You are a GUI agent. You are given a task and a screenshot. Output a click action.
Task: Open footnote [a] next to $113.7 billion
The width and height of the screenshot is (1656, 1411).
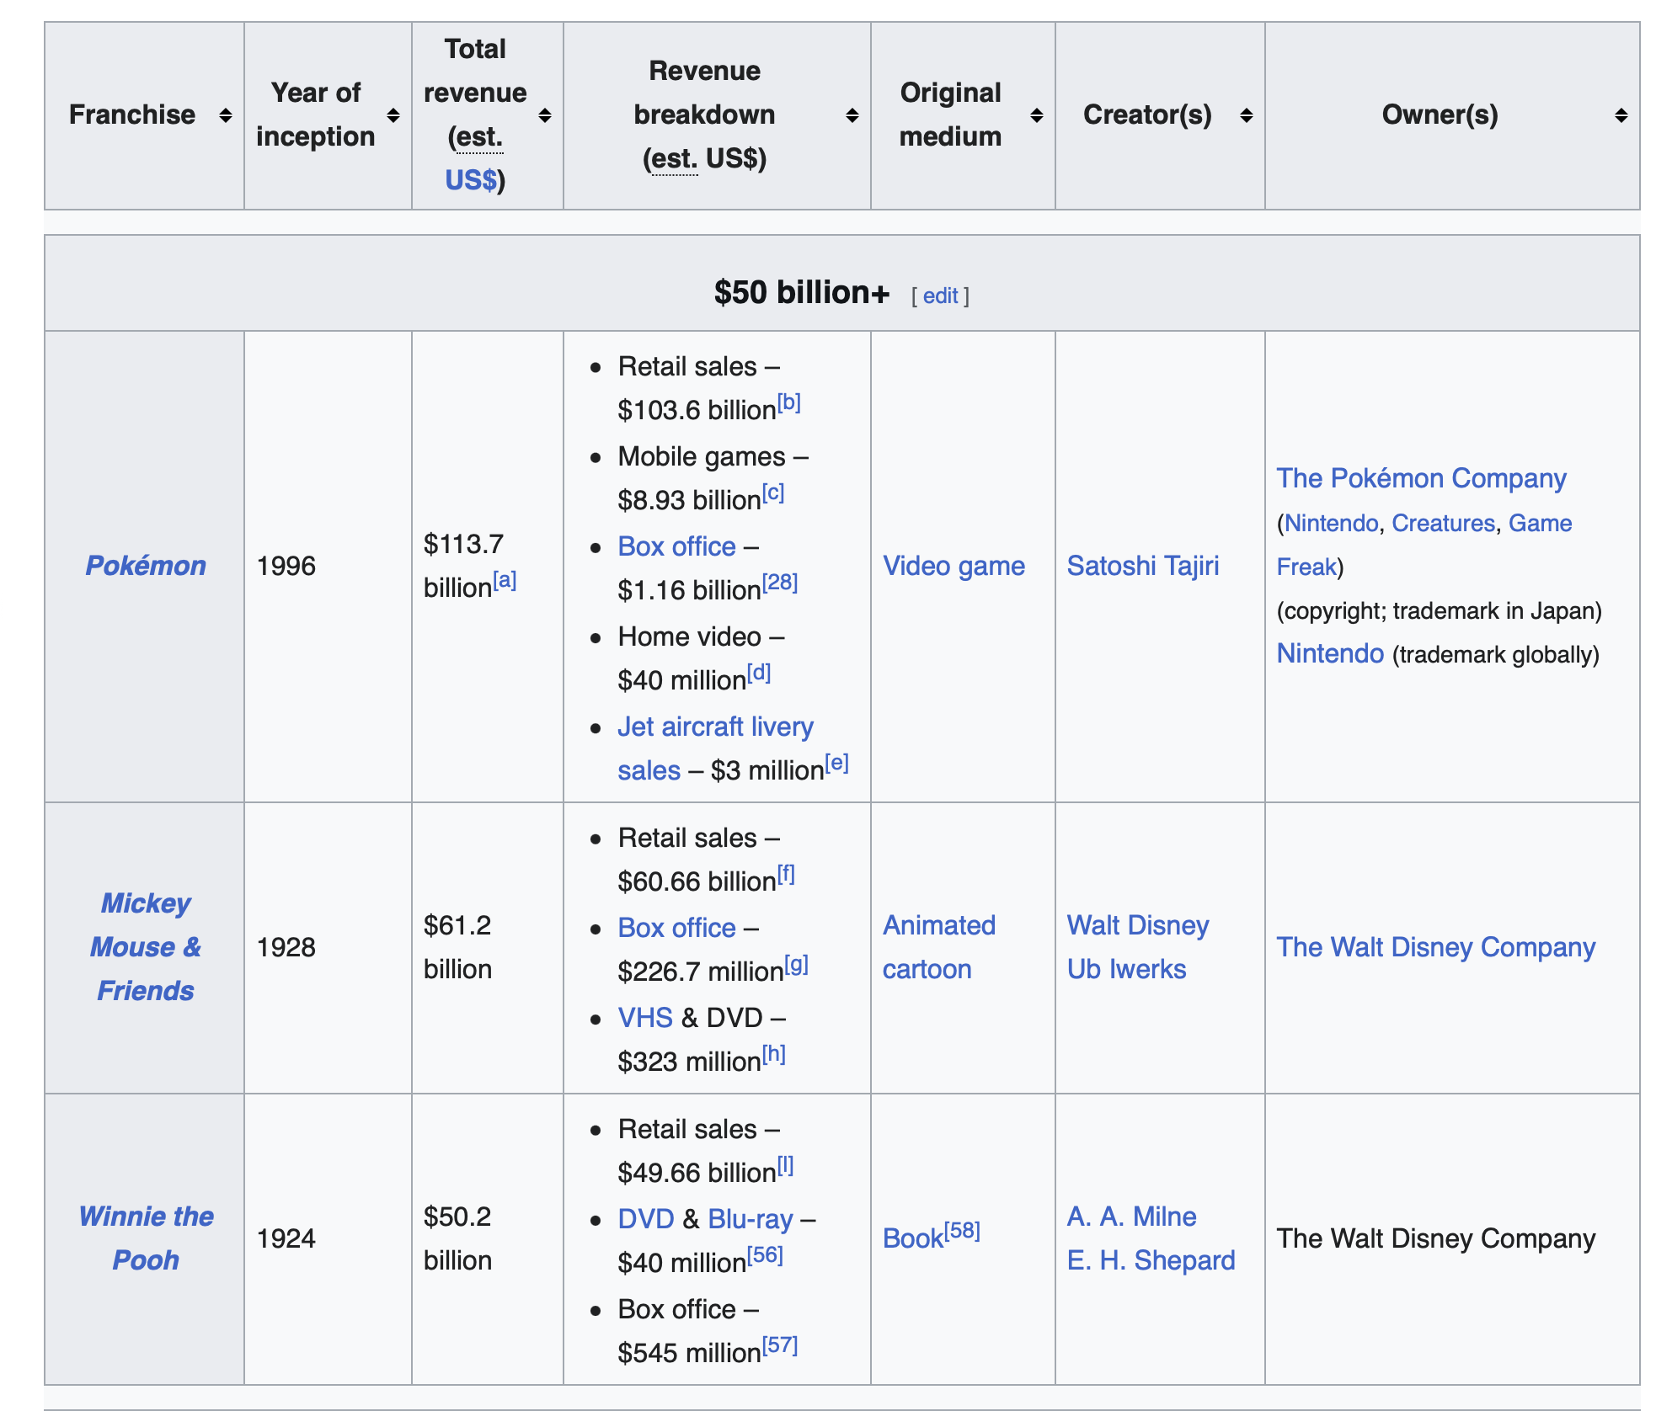(505, 580)
